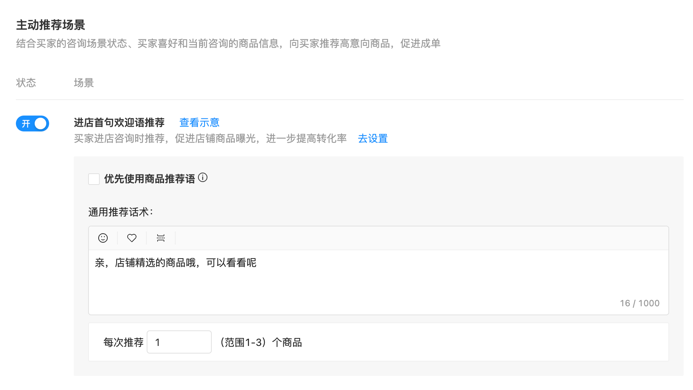The image size is (693, 390).
Task: Select the 场景 column header
Action: pos(84,83)
